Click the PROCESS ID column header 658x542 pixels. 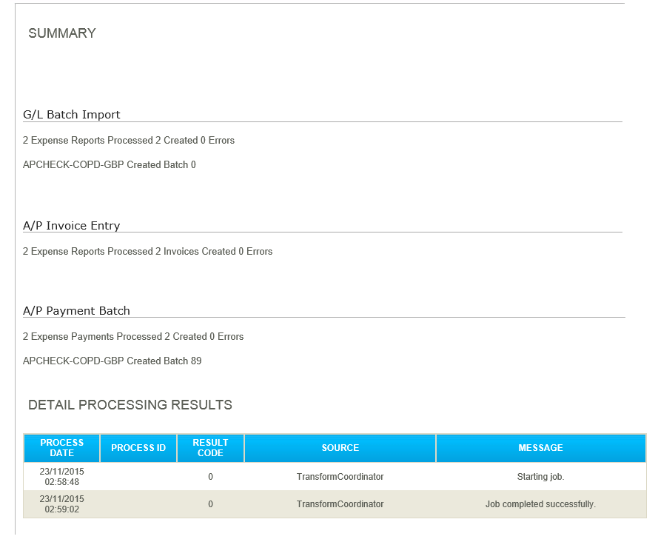pos(138,448)
